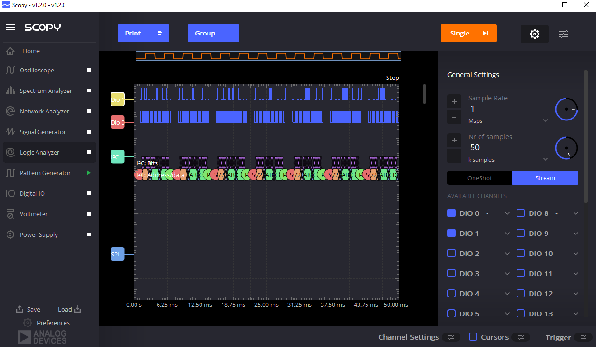This screenshot has height=347, width=596.
Task: Enable DIO 8 channel
Action: 521,213
